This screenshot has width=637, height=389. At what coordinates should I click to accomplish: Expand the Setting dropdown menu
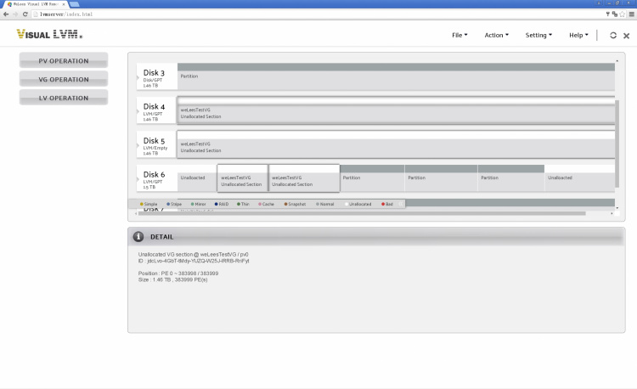(x=538, y=35)
